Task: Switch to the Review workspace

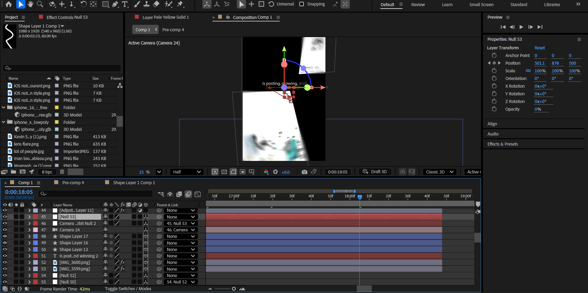Action: (x=418, y=5)
